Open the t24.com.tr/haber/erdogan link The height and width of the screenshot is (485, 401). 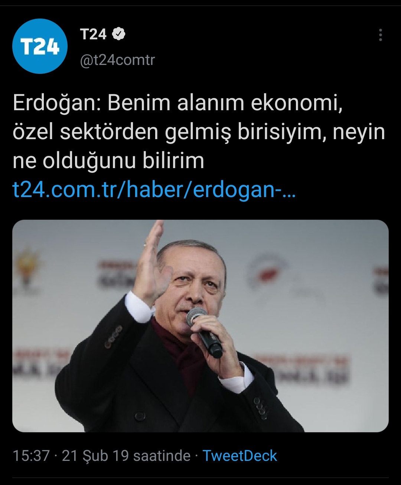click(x=154, y=189)
